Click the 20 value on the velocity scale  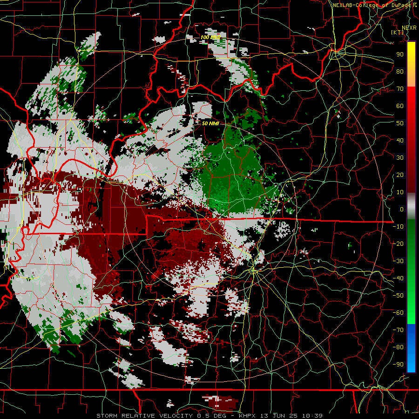pos(400,175)
